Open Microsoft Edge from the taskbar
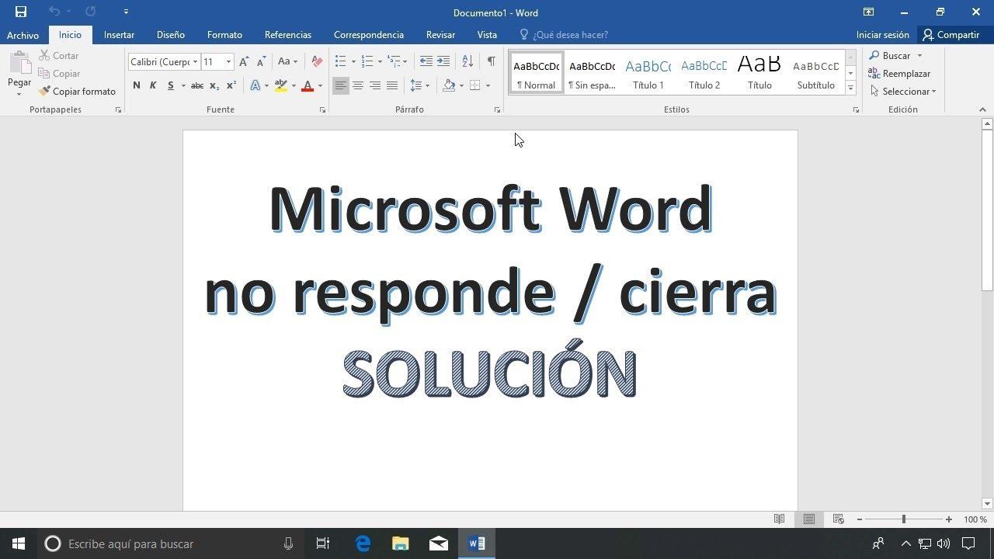 point(361,543)
